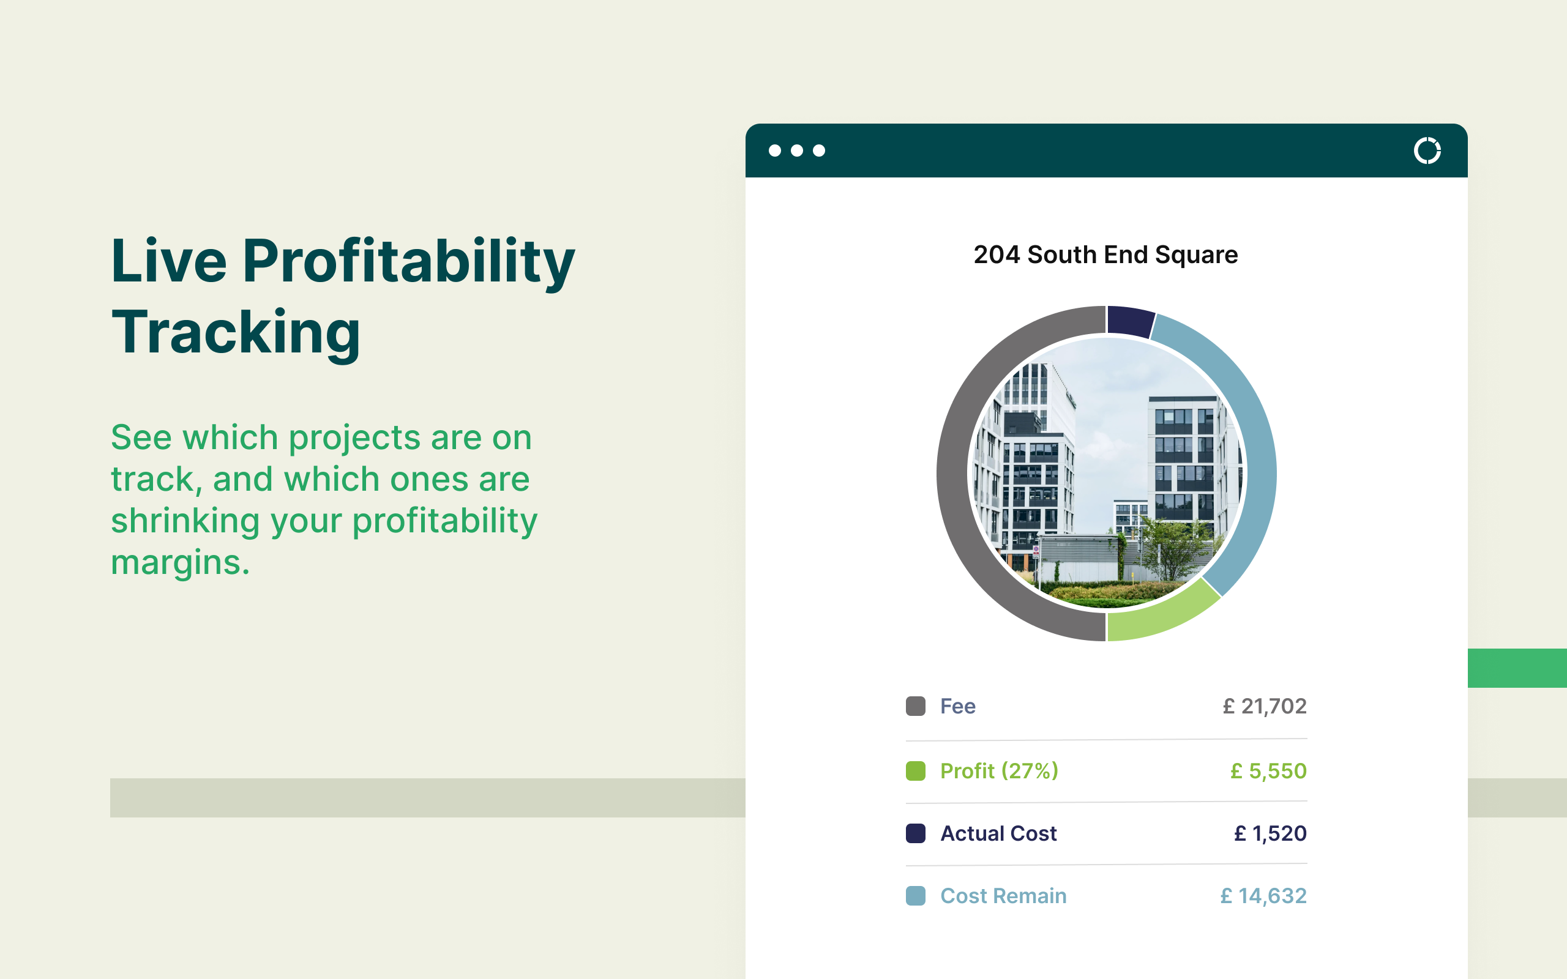
Task: Select the Actual Cost label
Action: [x=998, y=833]
